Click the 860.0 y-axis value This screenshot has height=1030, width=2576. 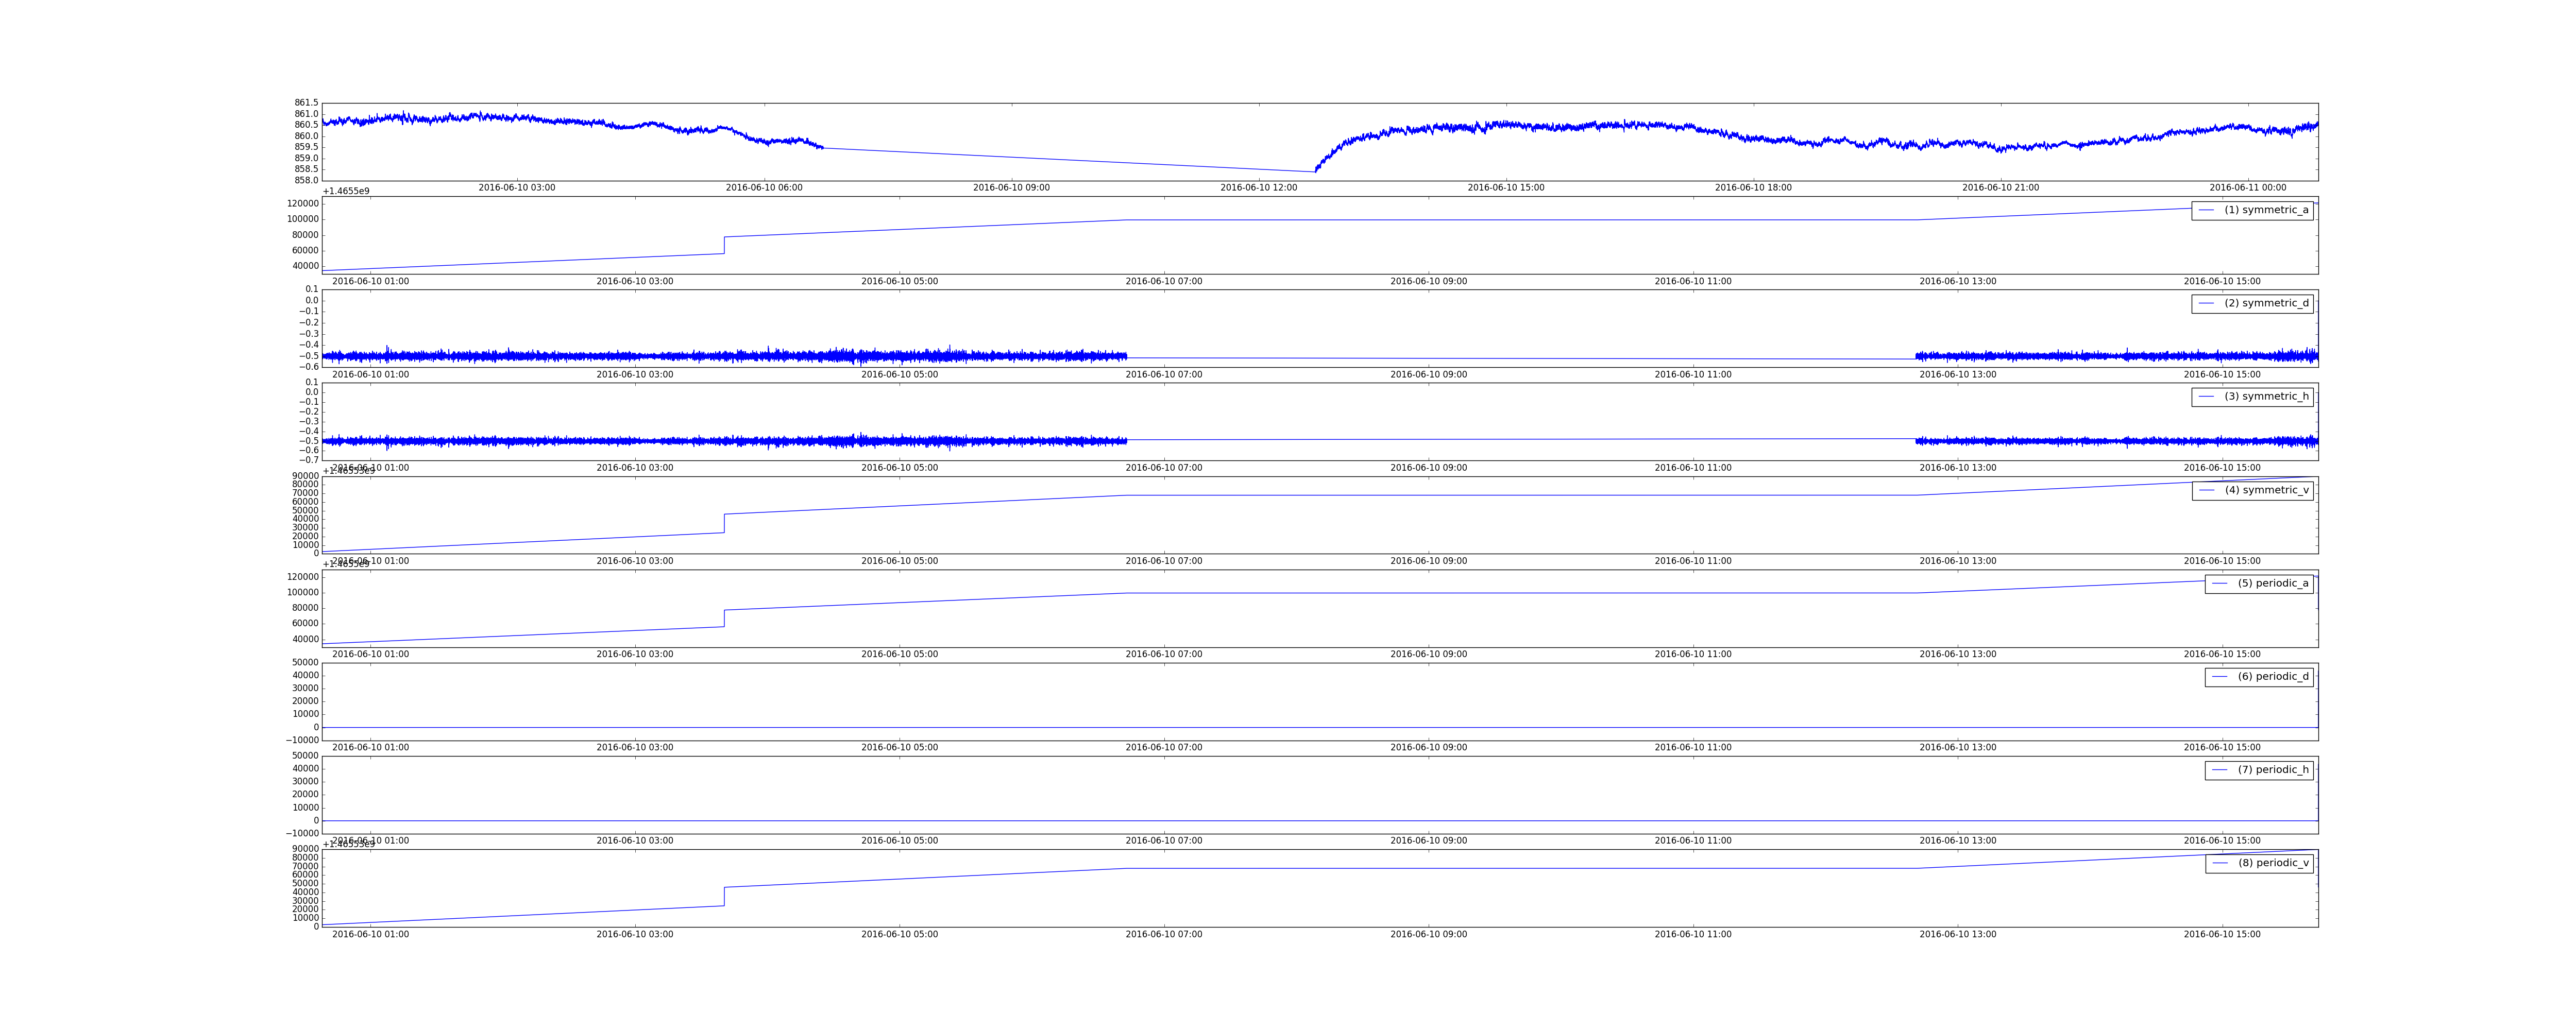click(306, 136)
